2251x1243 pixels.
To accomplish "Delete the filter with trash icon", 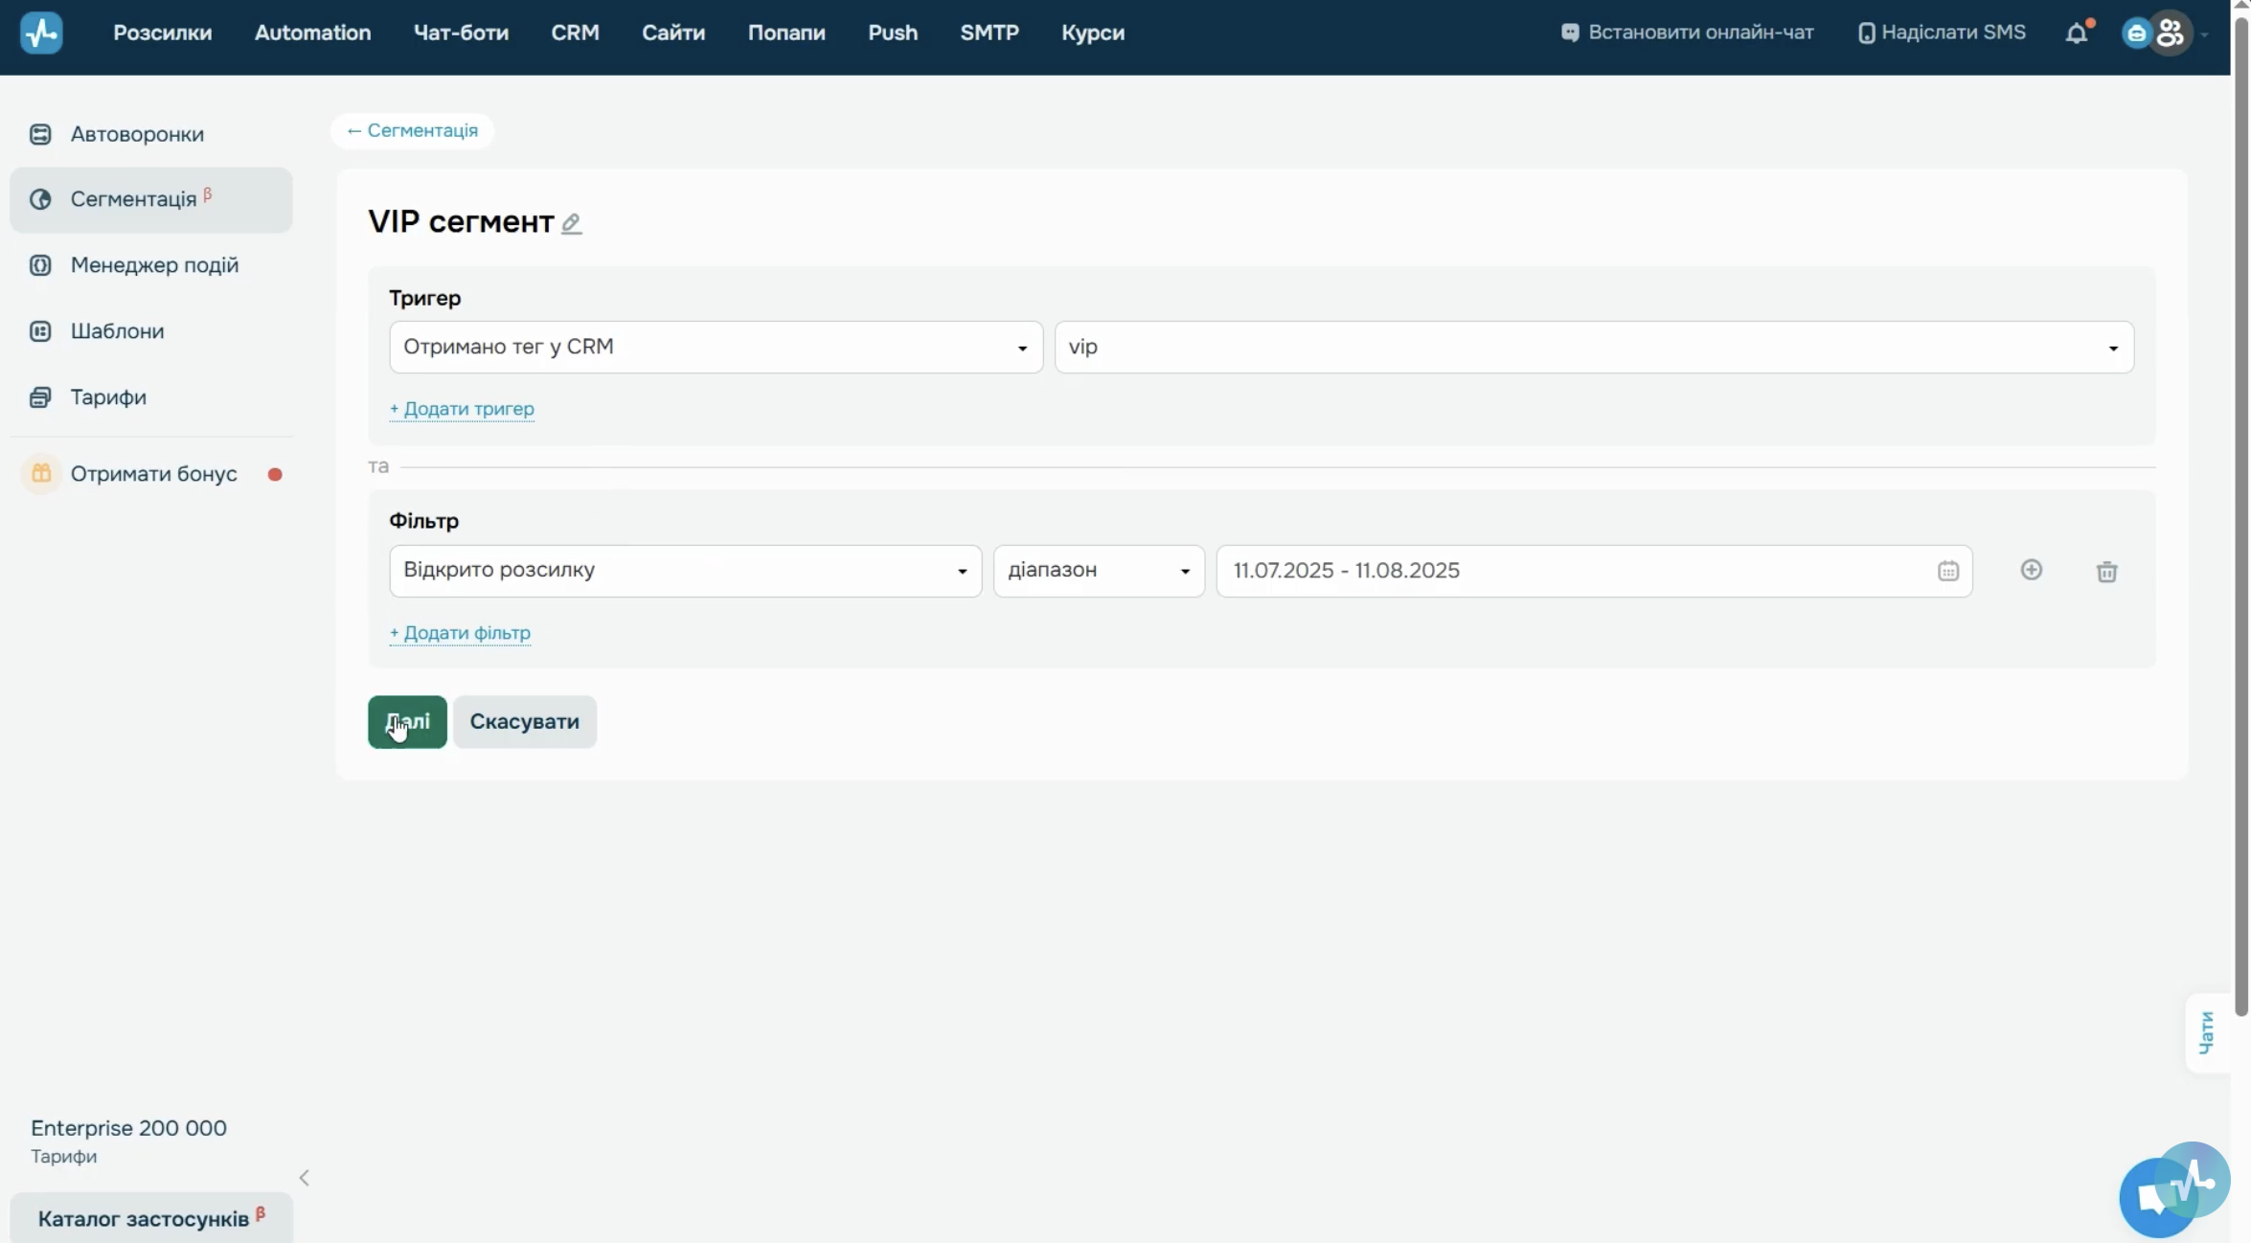I will point(2106,572).
